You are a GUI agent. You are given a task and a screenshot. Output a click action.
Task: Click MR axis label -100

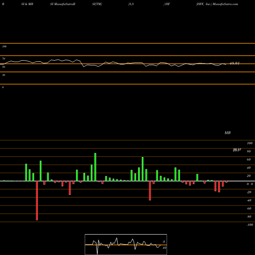point(250,225)
